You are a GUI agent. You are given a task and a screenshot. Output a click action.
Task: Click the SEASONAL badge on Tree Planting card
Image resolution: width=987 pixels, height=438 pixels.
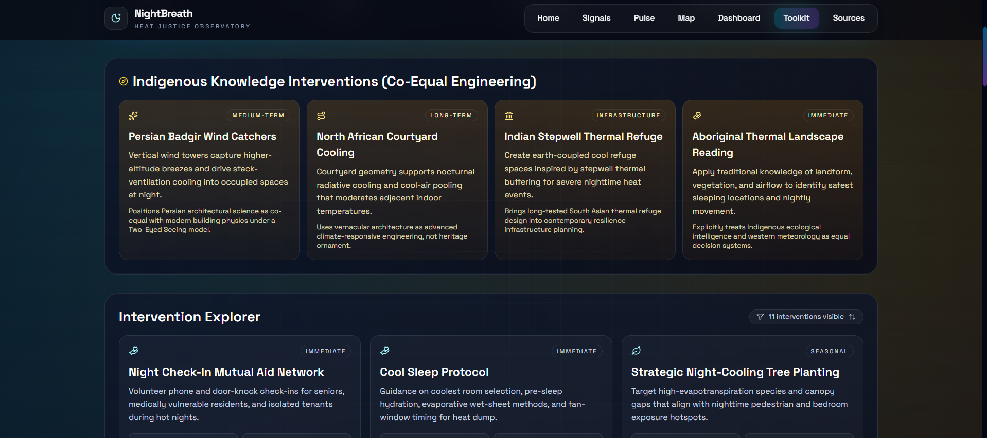tap(829, 351)
